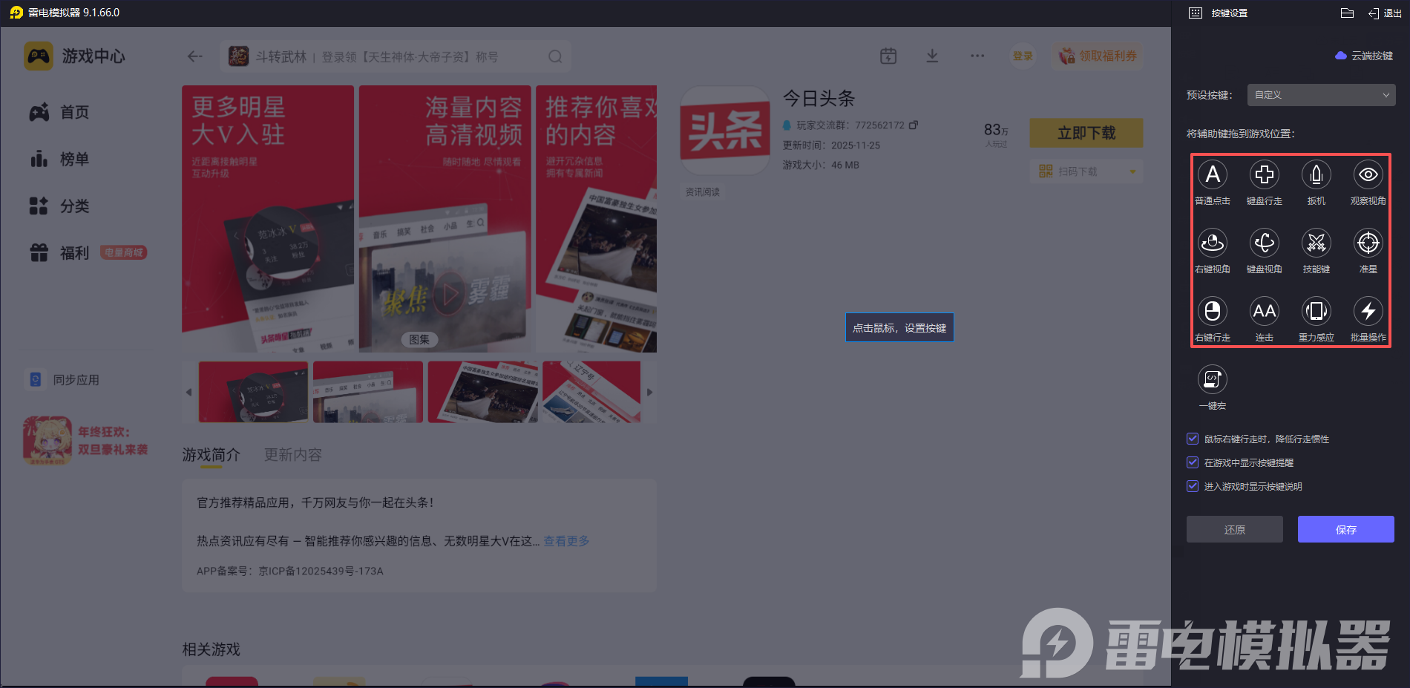Open the 更多明星大V入驻 screenshot
Viewport: 1410px width, 688px height.
pyautogui.click(x=268, y=219)
